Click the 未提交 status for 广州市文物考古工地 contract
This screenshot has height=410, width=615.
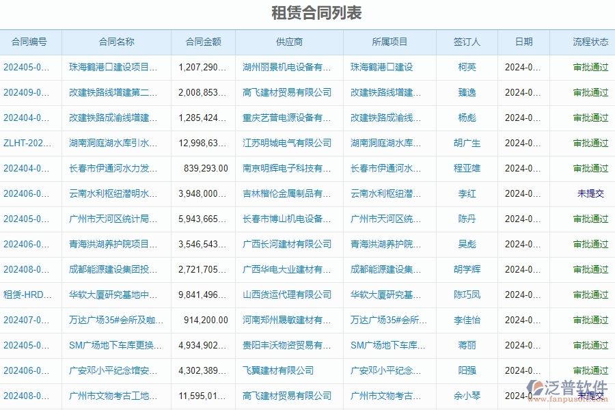pyautogui.click(x=589, y=396)
